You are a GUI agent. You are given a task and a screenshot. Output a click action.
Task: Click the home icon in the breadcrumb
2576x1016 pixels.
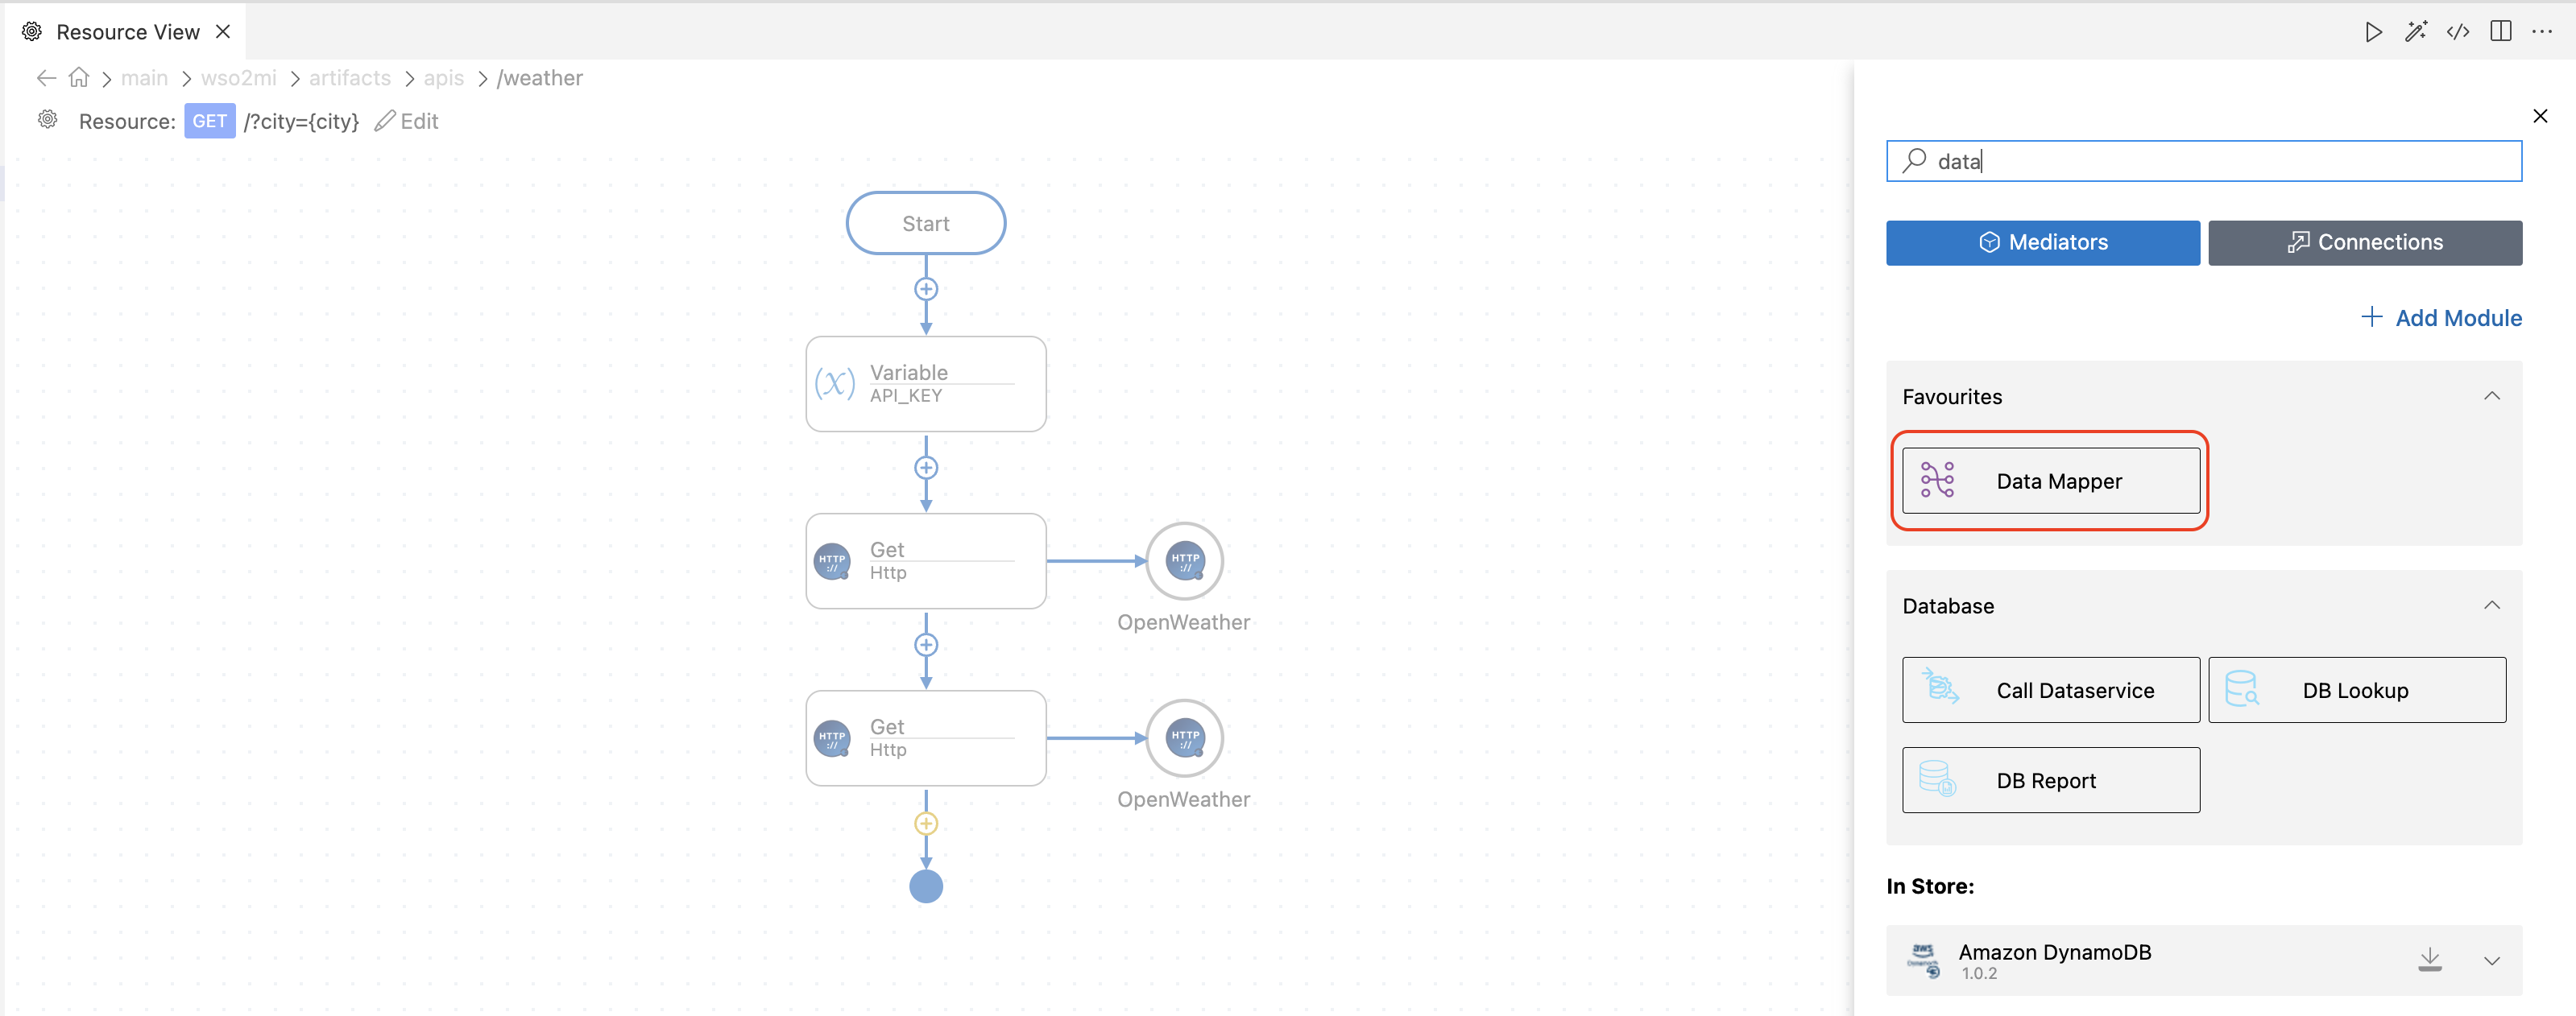click(x=79, y=78)
